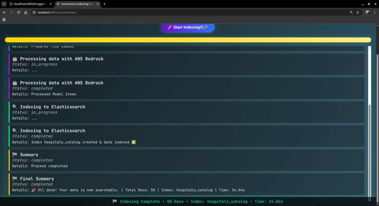
Task: Click the address bar URL field
Action: point(191,12)
